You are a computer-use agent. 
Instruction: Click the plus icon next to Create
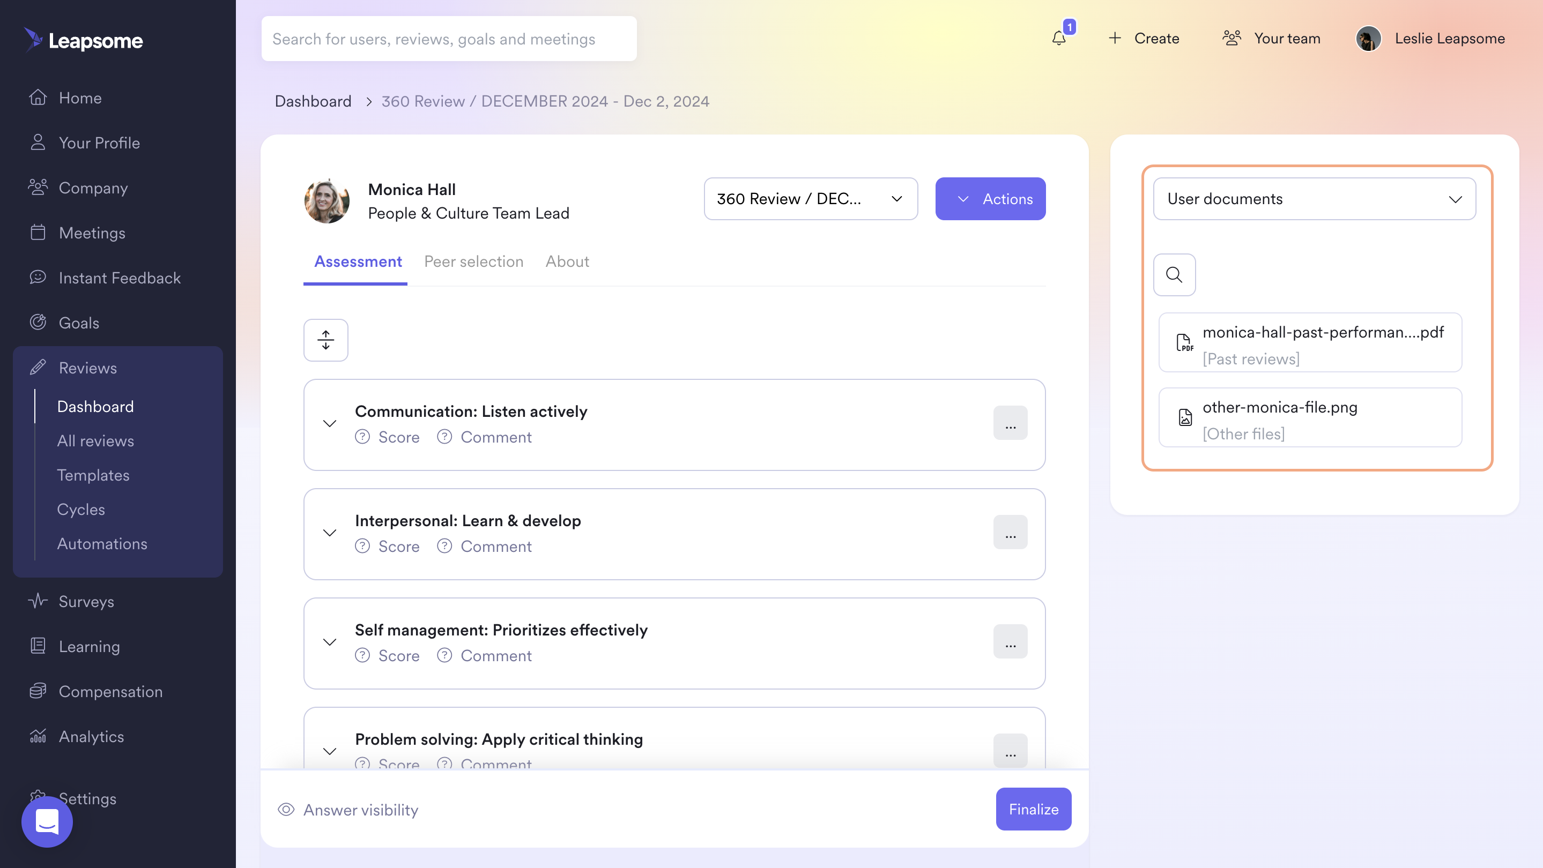pos(1115,39)
